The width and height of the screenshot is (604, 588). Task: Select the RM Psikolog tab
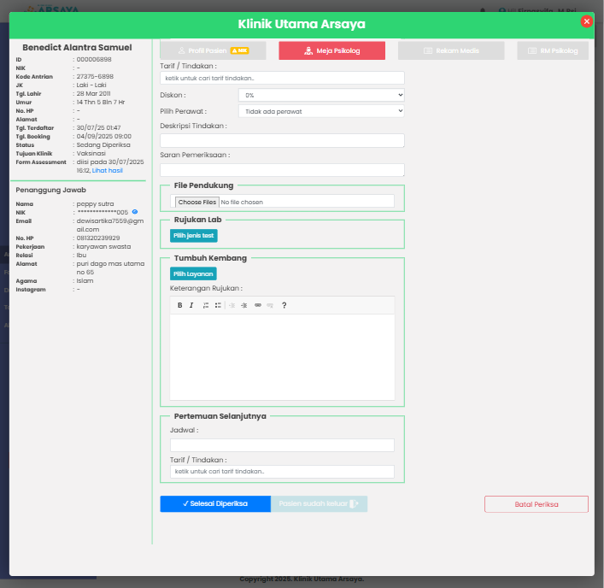coord(552,50)
